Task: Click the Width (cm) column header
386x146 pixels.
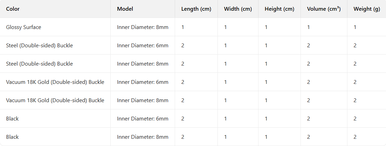Action: point(238,9)
